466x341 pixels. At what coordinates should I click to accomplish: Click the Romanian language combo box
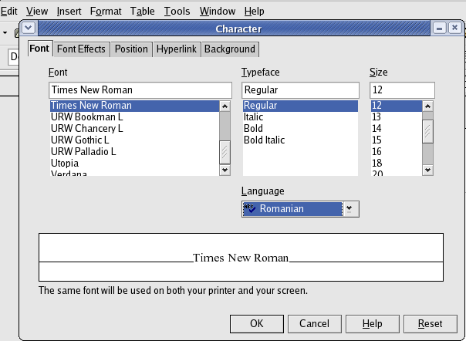click(300, 209)
